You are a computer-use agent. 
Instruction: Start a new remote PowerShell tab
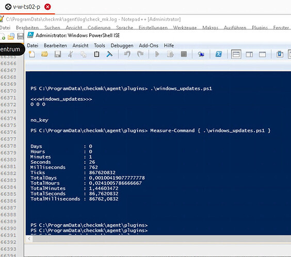coord(201,54)
